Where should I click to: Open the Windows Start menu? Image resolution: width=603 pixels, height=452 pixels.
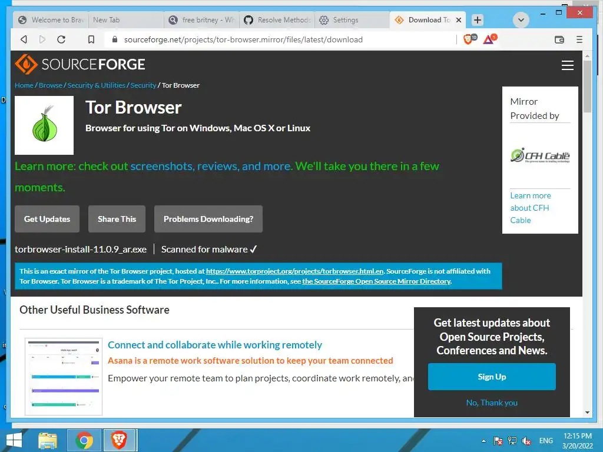(14, 440)
